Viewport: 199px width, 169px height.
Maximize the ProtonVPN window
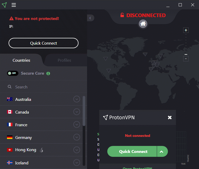point(180,5)
